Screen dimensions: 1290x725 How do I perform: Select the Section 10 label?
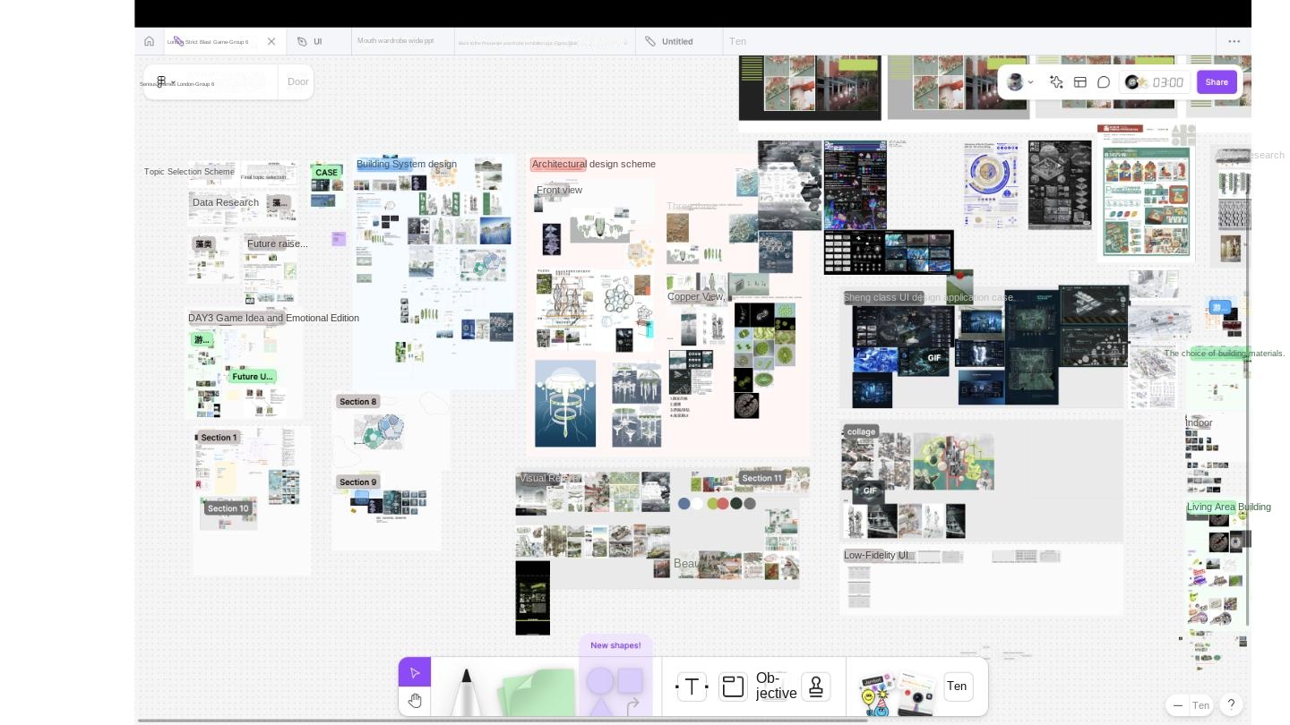click(228, 508)
